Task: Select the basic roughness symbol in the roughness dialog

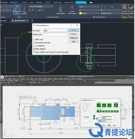Action: [99, 105]
